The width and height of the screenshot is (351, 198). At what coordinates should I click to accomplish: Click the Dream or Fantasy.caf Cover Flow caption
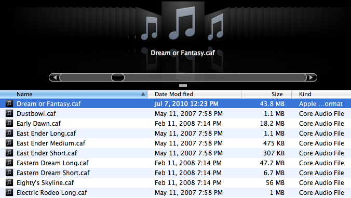point(183,53)
